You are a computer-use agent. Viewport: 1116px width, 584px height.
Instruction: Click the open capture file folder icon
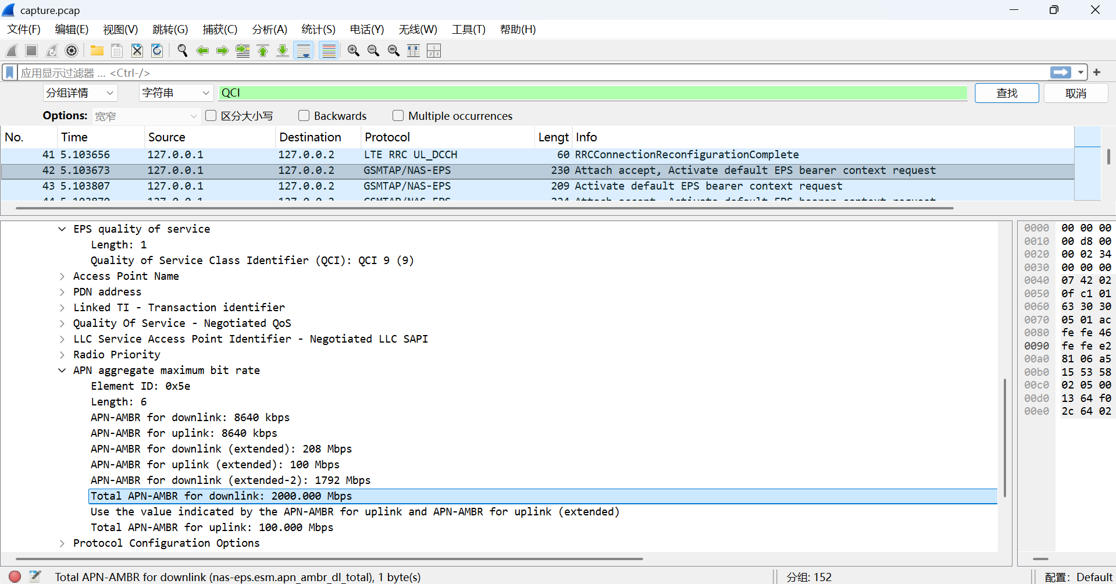click(97, 51)
